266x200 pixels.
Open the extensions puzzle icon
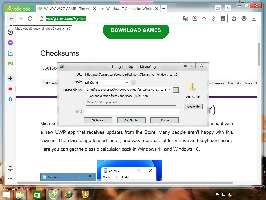tap(234, 18)
